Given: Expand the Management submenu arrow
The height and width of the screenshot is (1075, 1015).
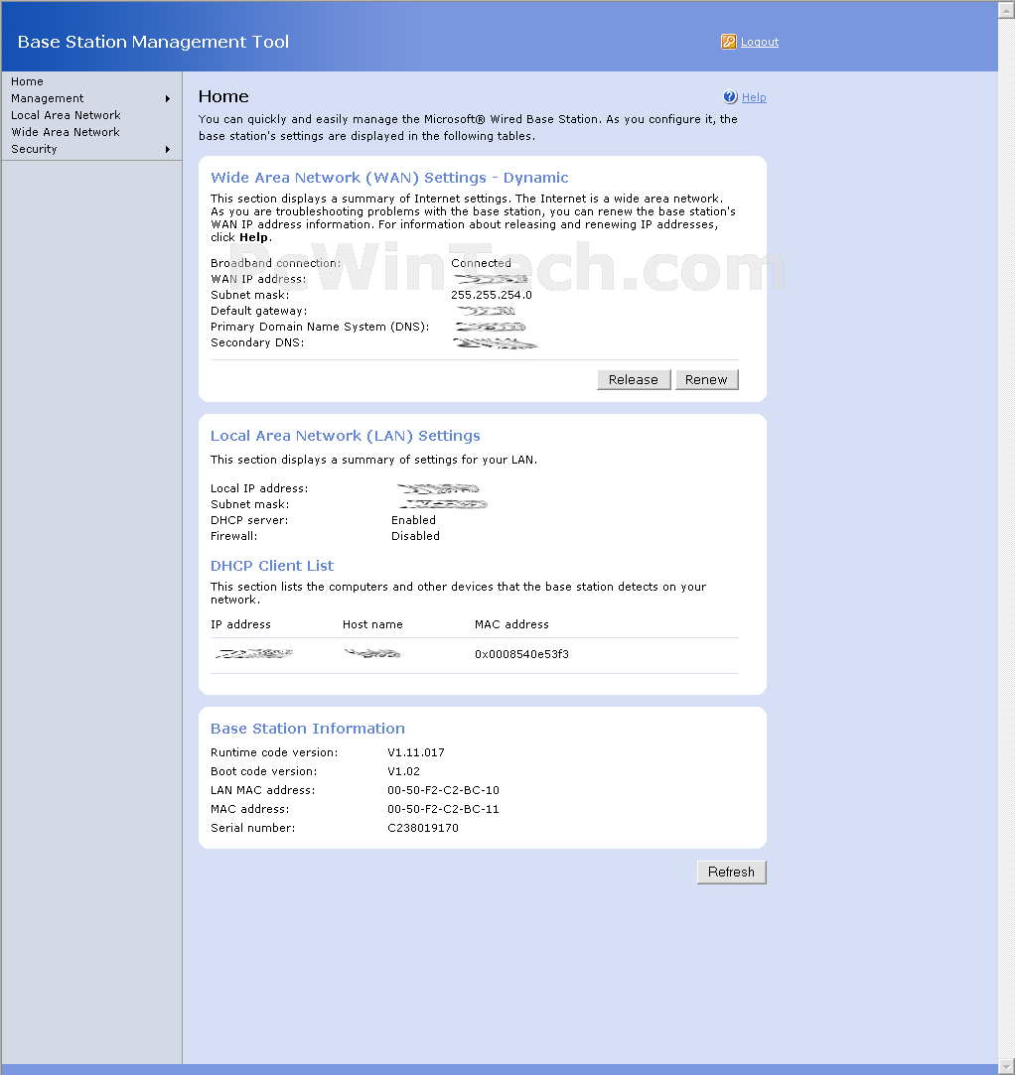Looking at the screenshot, I should pyautogui.click(x=167, y=98).
